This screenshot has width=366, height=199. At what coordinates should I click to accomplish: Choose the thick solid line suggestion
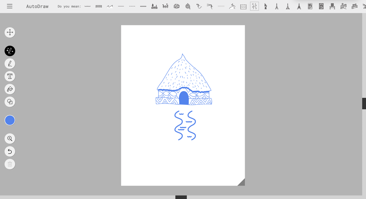point(143,6)
